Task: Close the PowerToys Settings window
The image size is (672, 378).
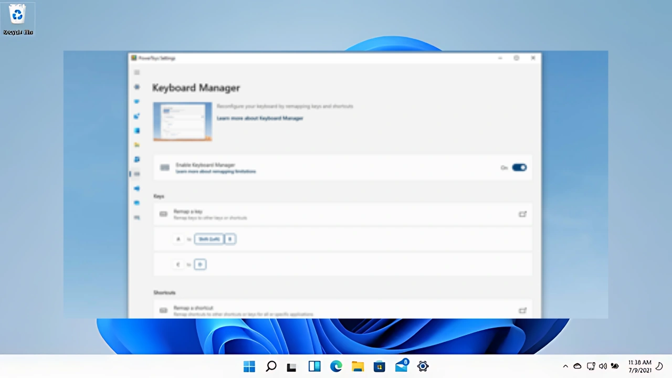Action: point(533,58)
